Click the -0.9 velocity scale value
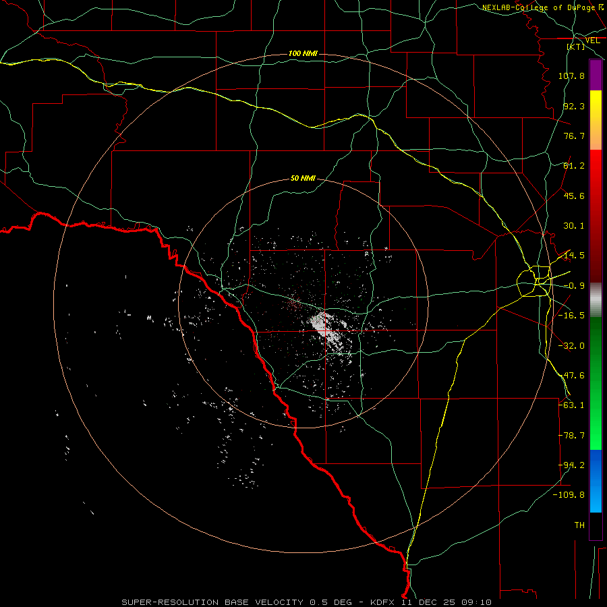Viewport: 607px width, 607px height. click(574, 286)
